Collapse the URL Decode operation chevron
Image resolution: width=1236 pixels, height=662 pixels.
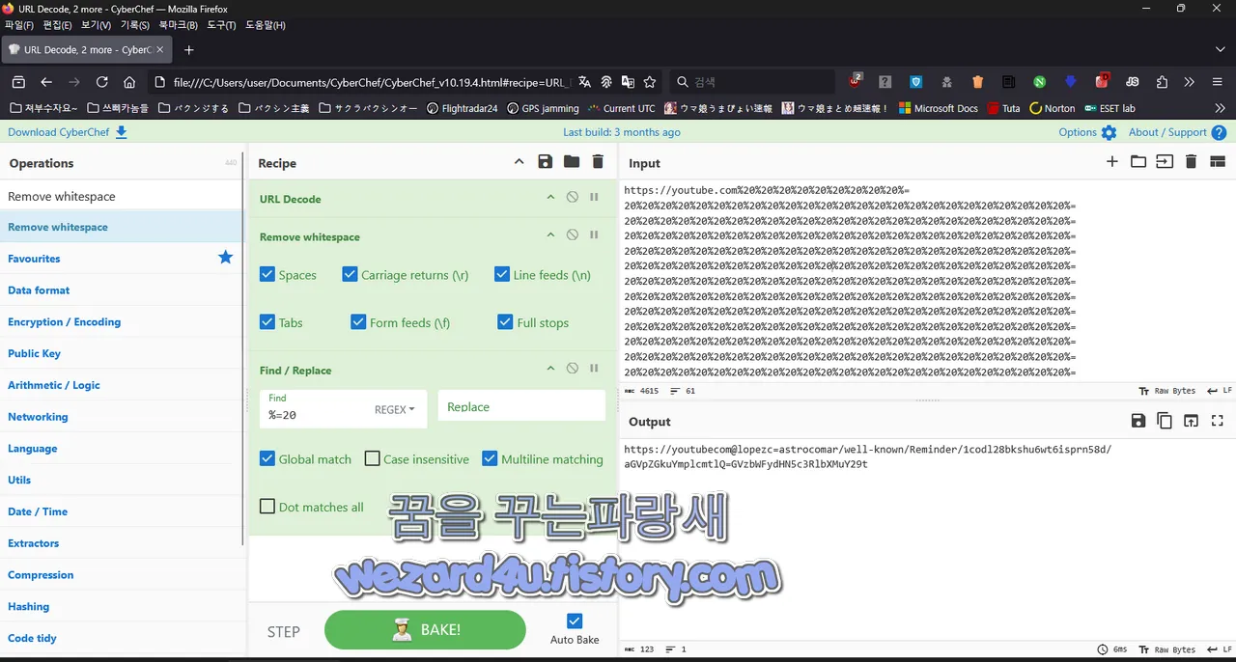[x=550, y=197]
